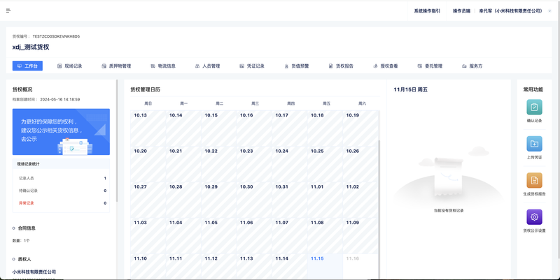Click the 待确认记录 statistics row
This screenshot has width=560, height=280.
click(x=61, y=191)
